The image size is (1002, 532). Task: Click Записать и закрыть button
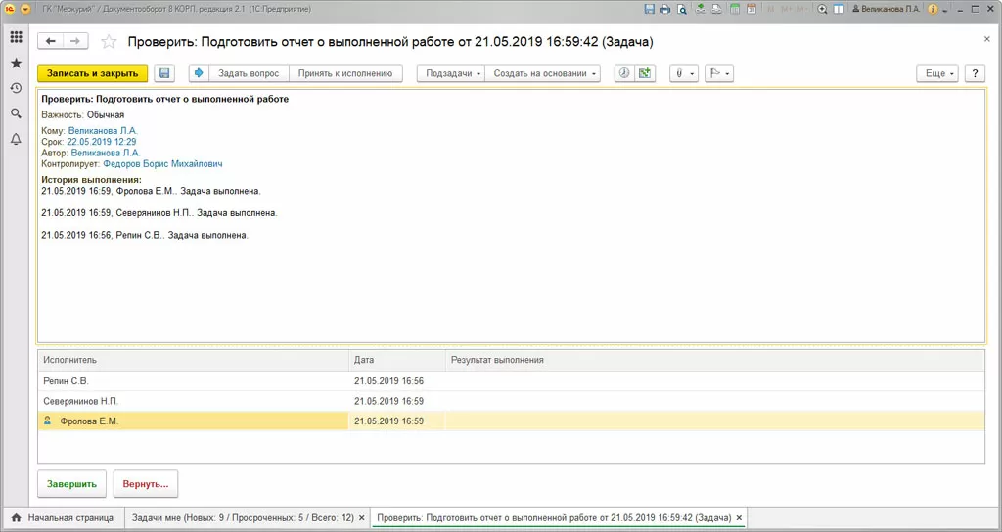(92, 73)
